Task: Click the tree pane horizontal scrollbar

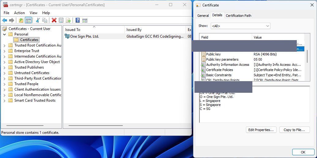Action: [25, 126]
